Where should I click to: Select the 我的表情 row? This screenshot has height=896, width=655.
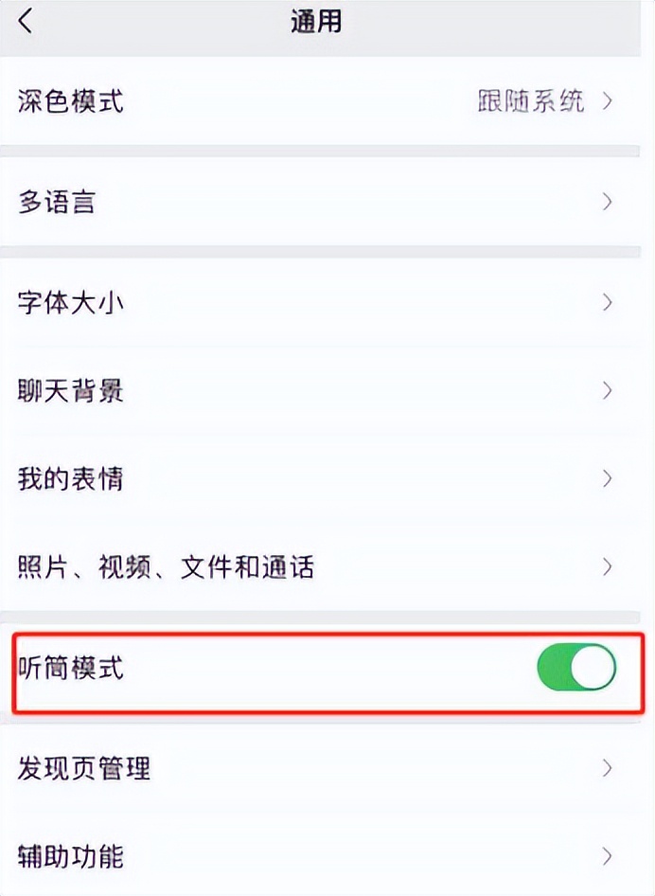click(x=71, y=479)
